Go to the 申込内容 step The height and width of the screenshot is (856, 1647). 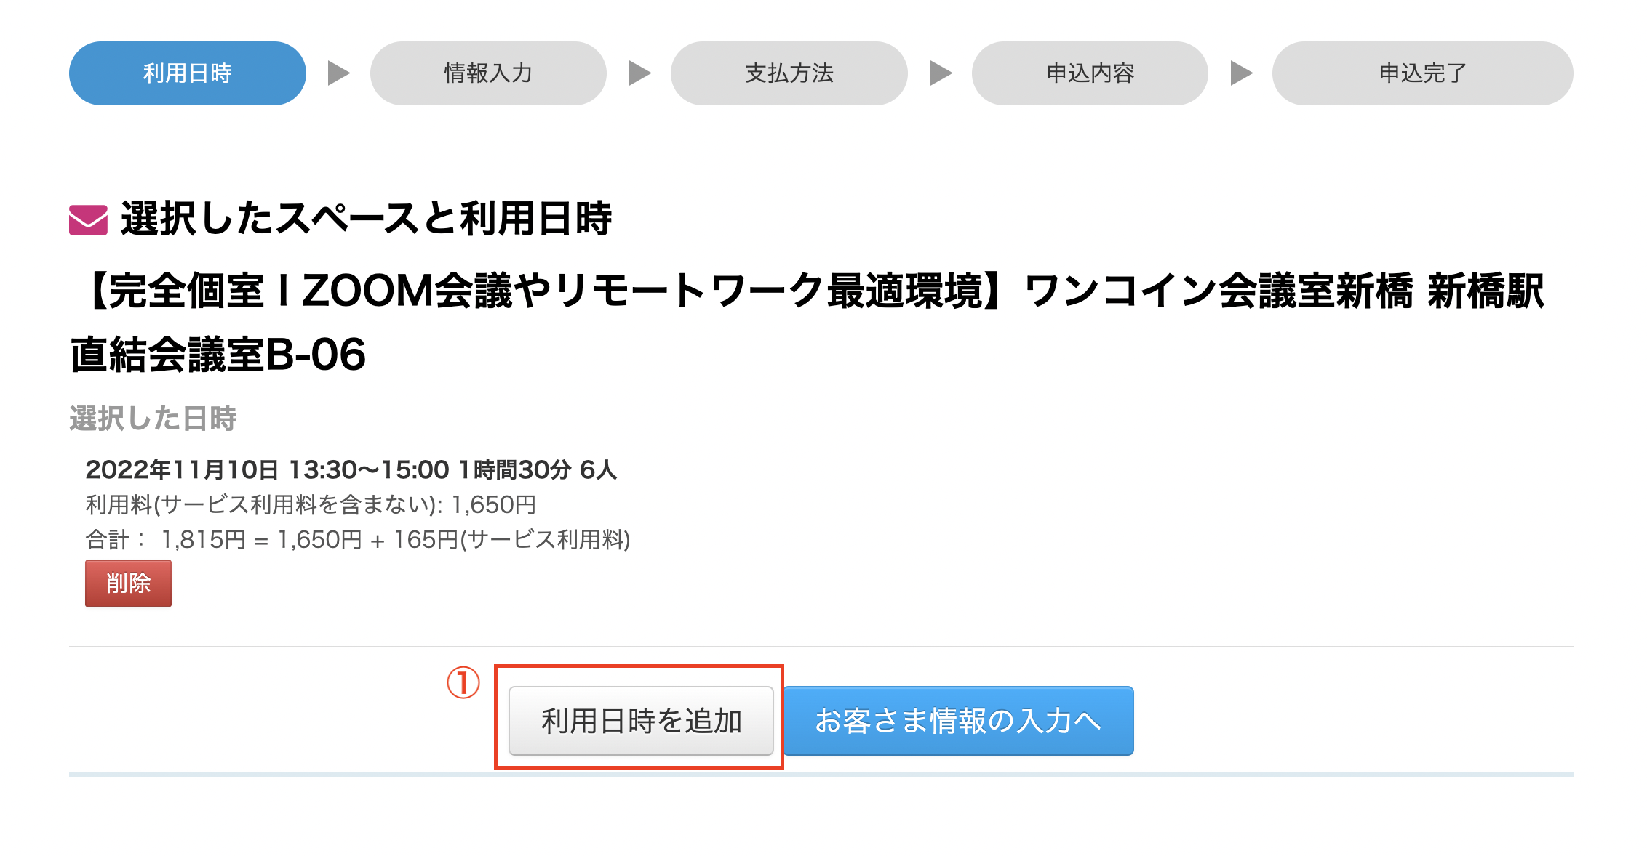1090,73
